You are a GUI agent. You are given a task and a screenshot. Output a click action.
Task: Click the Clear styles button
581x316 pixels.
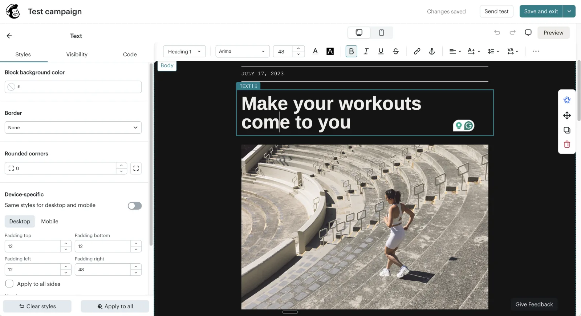tap(37, 306)
